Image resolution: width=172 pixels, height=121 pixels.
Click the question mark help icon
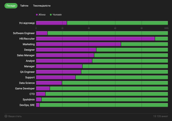(x=6, y=116)
